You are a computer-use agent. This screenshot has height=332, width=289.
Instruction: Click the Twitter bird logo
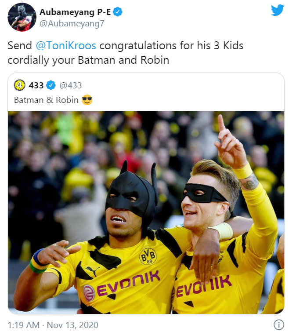(x=277, y=10)
